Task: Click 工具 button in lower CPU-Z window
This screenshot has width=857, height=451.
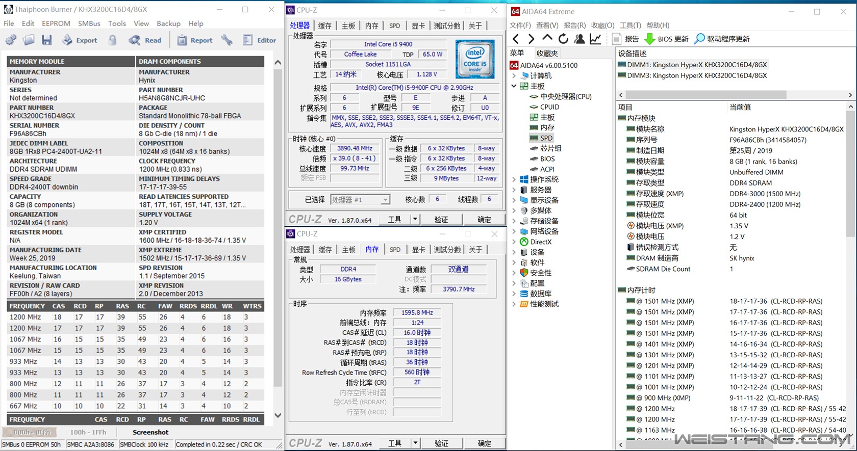Action: point(395,443)
